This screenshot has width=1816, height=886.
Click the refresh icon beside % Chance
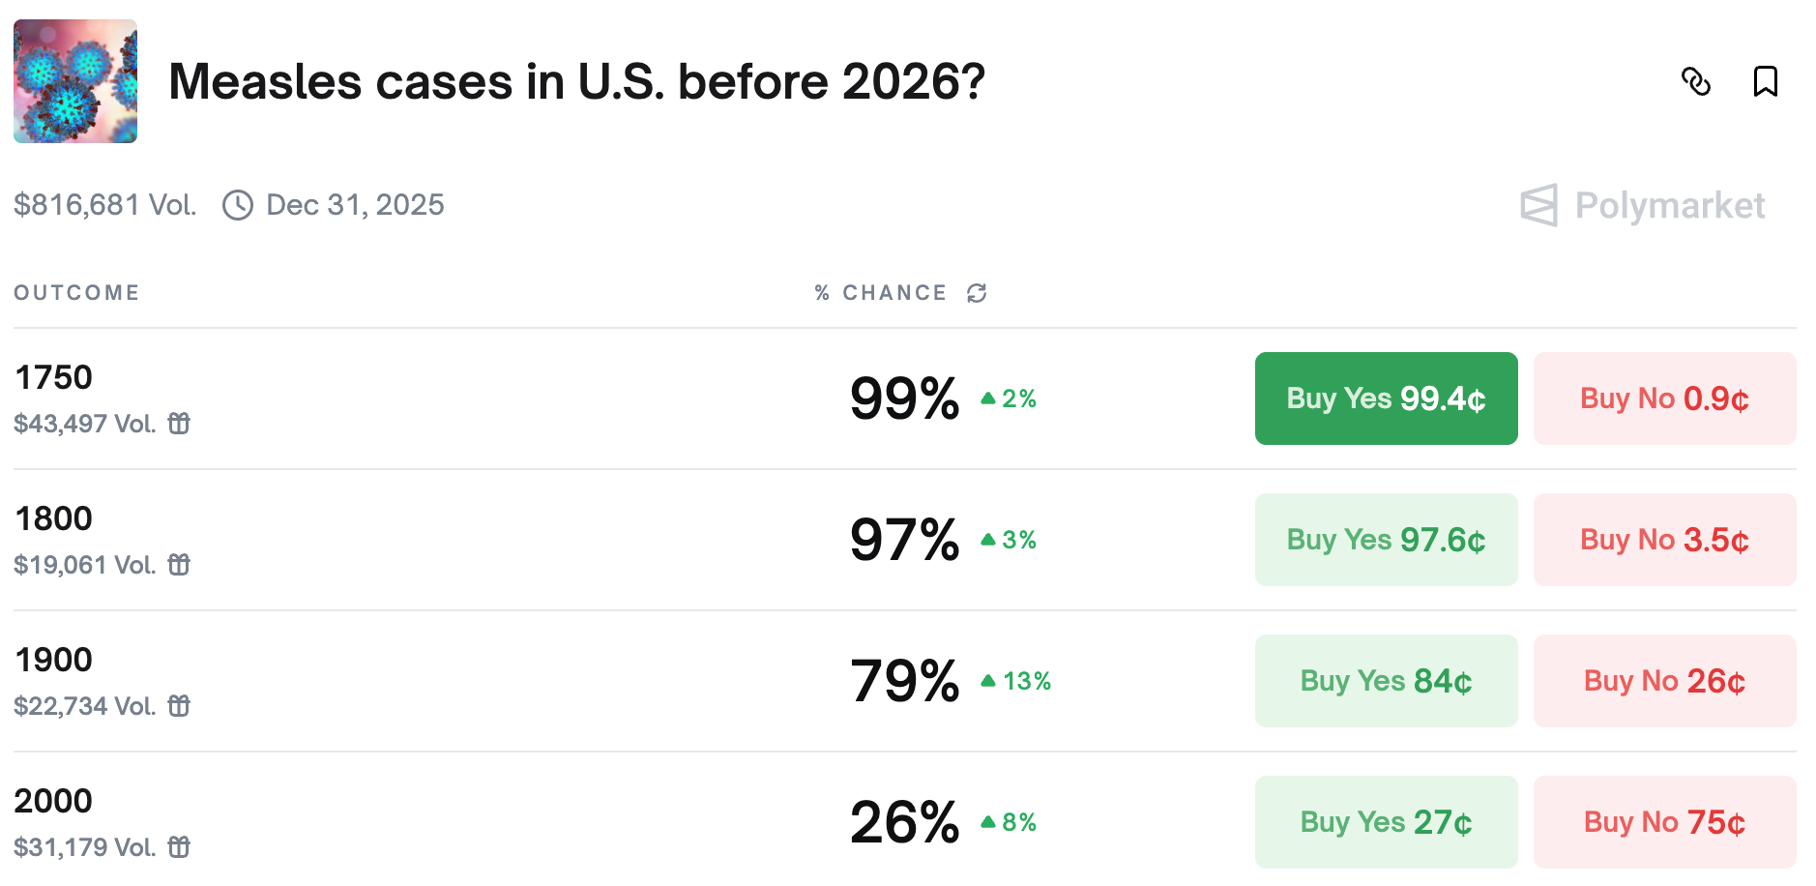coord(977,293)
